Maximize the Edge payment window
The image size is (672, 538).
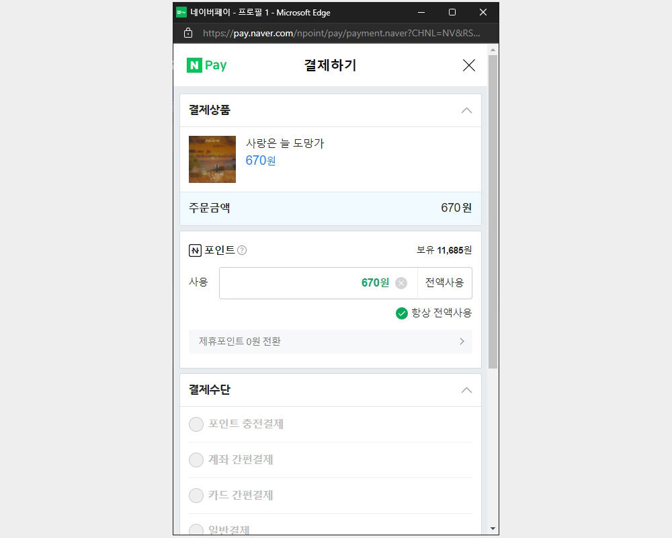coord(452,13)
